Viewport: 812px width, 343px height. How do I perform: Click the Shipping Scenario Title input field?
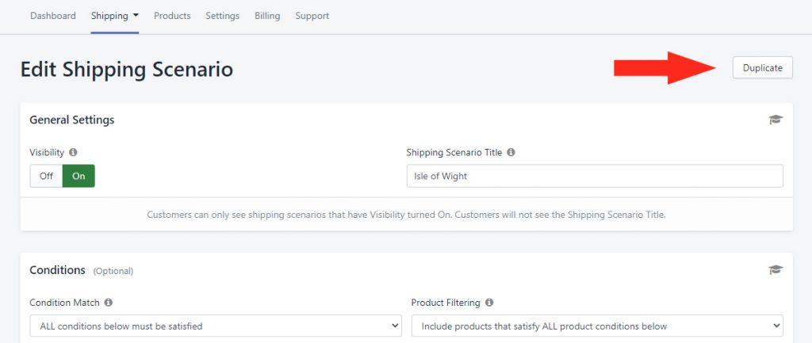click(594, 176)
